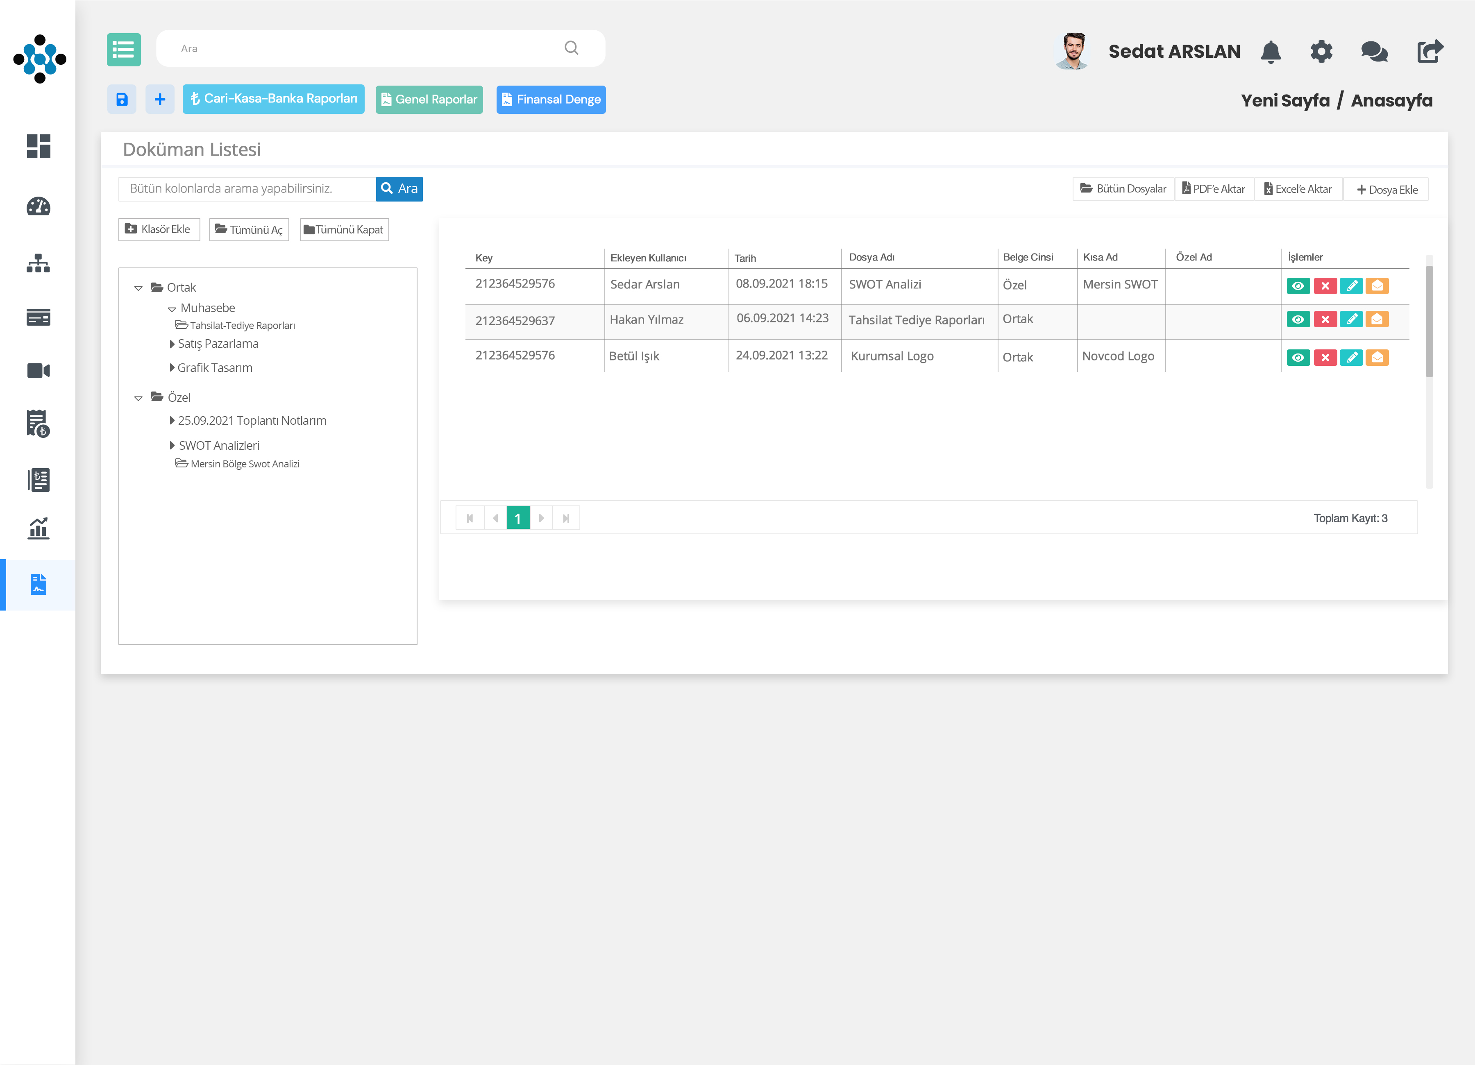The width and height of the screenshot is (1475, 1065).
Task: Click the Excel'e Aktar button
Action: click(x=1298, y=189)
